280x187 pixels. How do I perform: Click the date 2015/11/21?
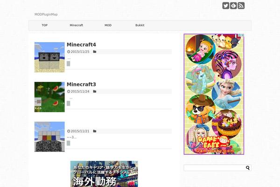coord(80,131)
